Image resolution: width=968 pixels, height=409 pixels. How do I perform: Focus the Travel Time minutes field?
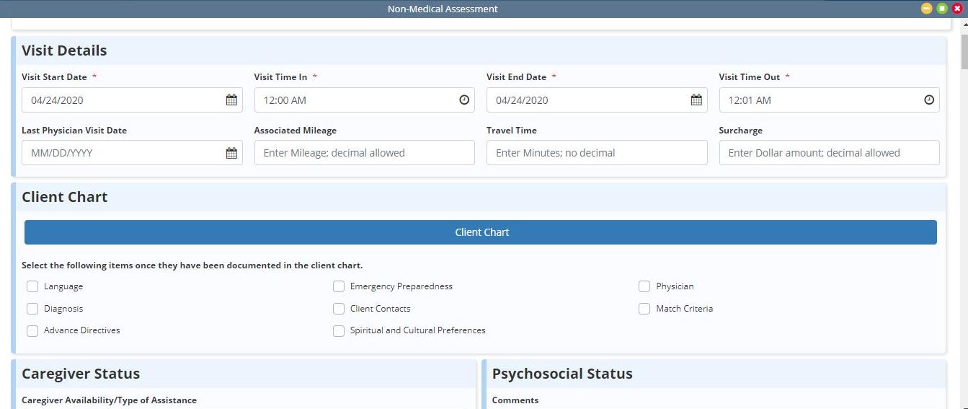click(x=597, y=153)
